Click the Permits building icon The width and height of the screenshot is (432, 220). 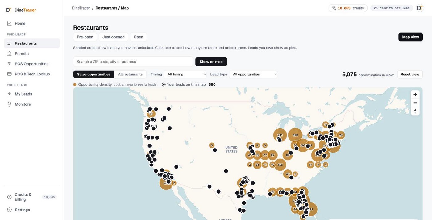point(9,54)
